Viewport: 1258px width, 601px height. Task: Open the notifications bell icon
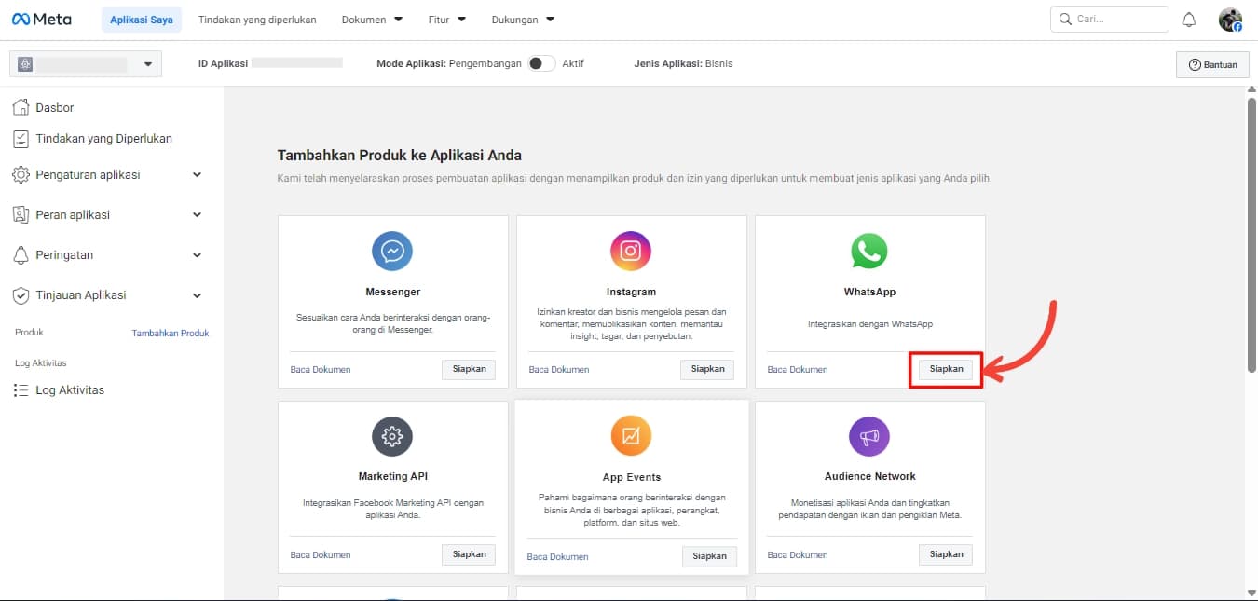[x=1189, y=20]
